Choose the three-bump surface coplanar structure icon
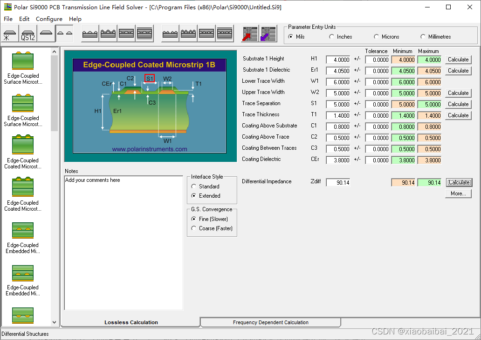Image resolution: width=481 pixels, height=340 pixels. pyautogui.click(x=90, y=33)
